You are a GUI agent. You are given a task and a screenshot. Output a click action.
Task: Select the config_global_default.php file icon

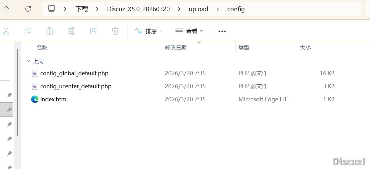click(35, 73)
